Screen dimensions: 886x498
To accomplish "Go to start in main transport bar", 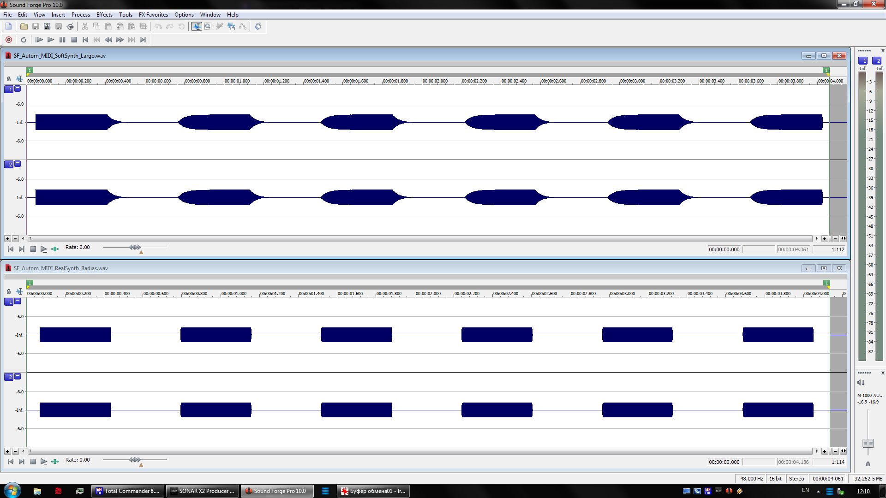I will pyautogui.click(x=85, y=40).
